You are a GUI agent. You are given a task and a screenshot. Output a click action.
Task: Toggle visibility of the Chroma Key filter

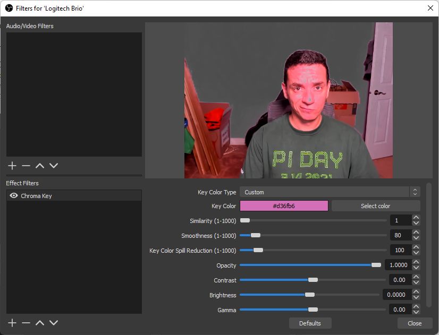pos(13,194)
